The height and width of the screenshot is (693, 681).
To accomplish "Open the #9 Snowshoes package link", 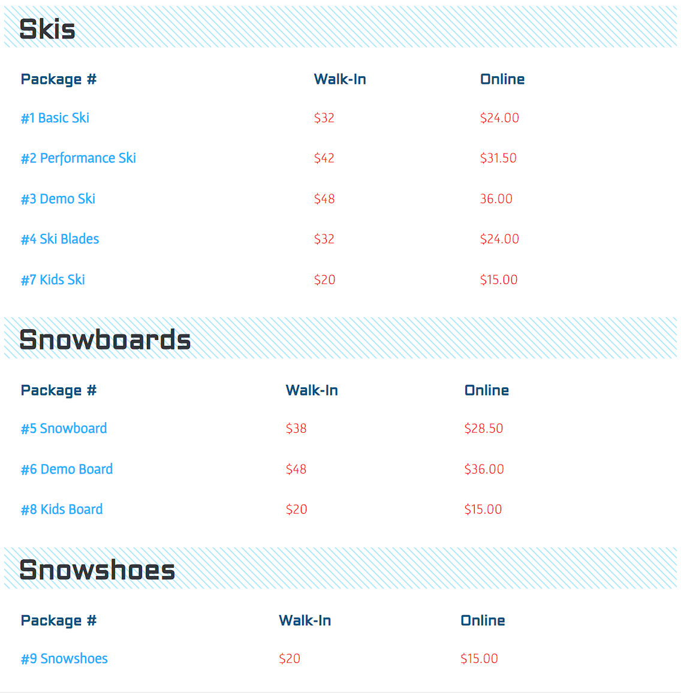I will (x=64, y=658).
